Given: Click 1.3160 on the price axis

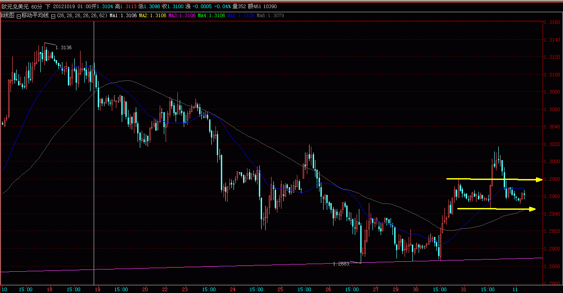Looking at the screenshot, I should tap(553, 22).
